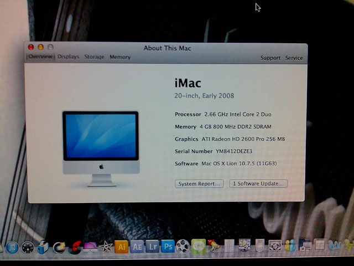This screenshot has width=354, height=266.
Task: Click the red ray gun Dock icon
Action: click(214, 246)
